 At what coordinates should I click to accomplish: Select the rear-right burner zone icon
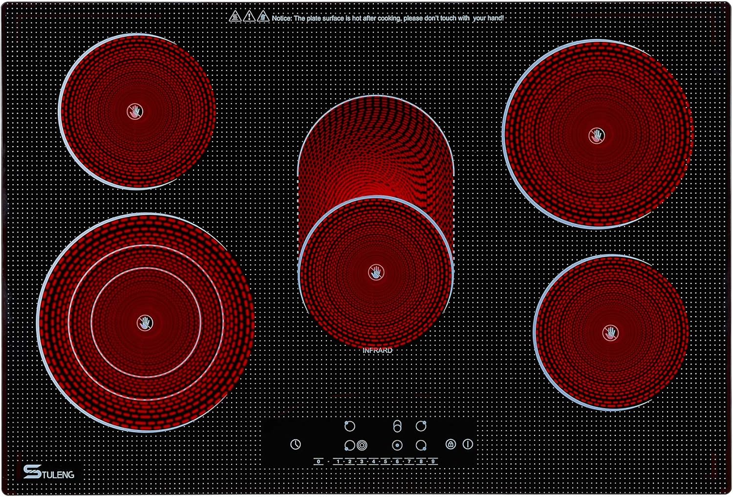click(421, 426)
